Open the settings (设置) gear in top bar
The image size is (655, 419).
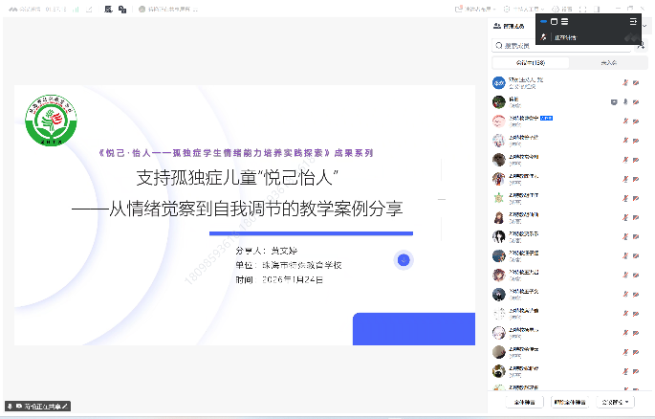[x=556, y=9]
